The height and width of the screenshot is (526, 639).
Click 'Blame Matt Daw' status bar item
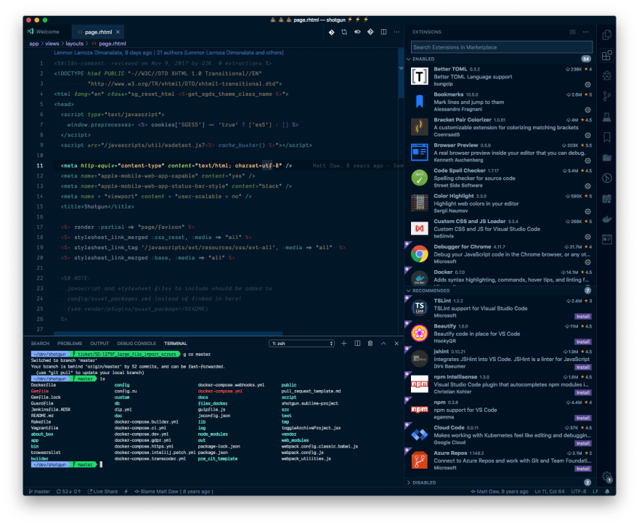[x=174, y=491]
